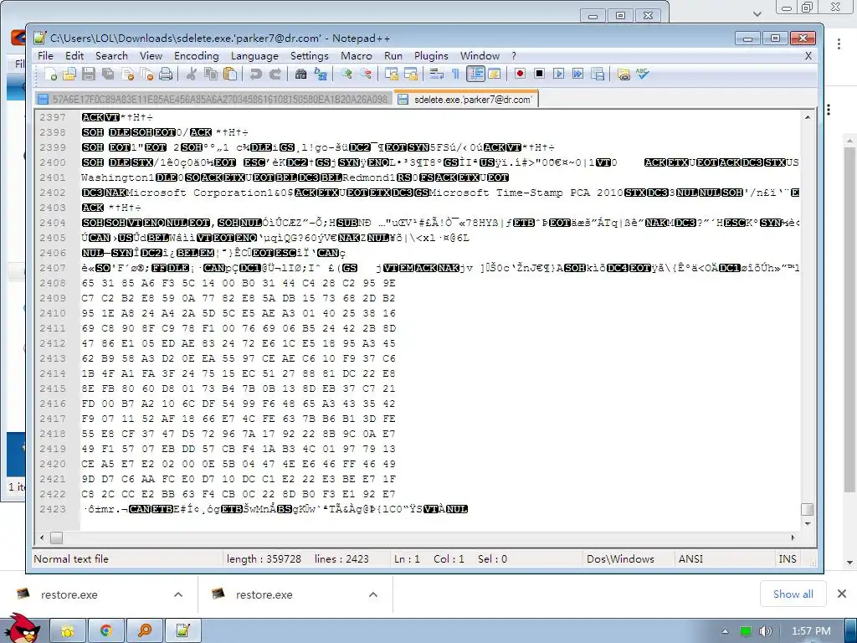Click the taskbar volume speaker icon
Screen dimensions: 857x643
pyautogui.click(x=766, y=631)
